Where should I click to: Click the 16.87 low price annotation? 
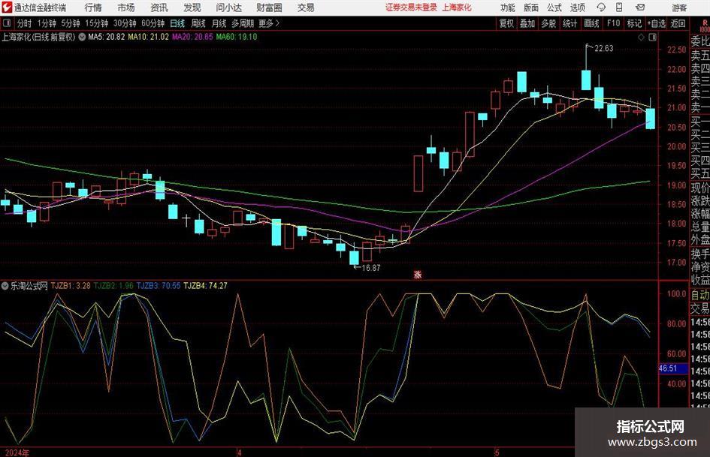371,268
